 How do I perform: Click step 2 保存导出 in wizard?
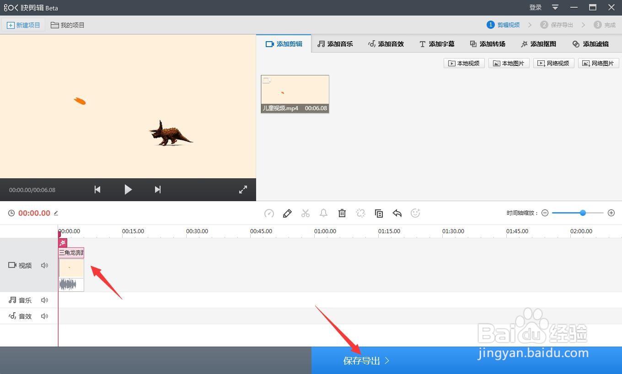pyautogui.click(x=557, y=25)
